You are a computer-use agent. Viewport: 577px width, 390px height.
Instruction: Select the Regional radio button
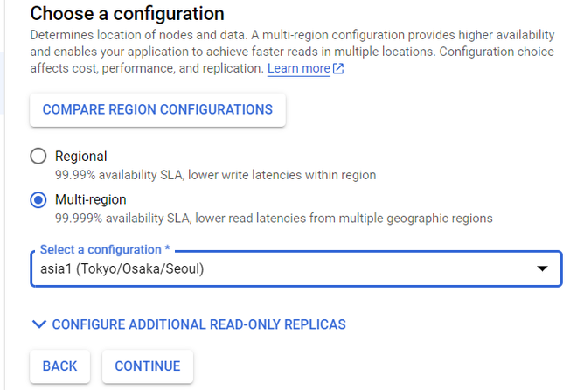[x=38, y=157]
